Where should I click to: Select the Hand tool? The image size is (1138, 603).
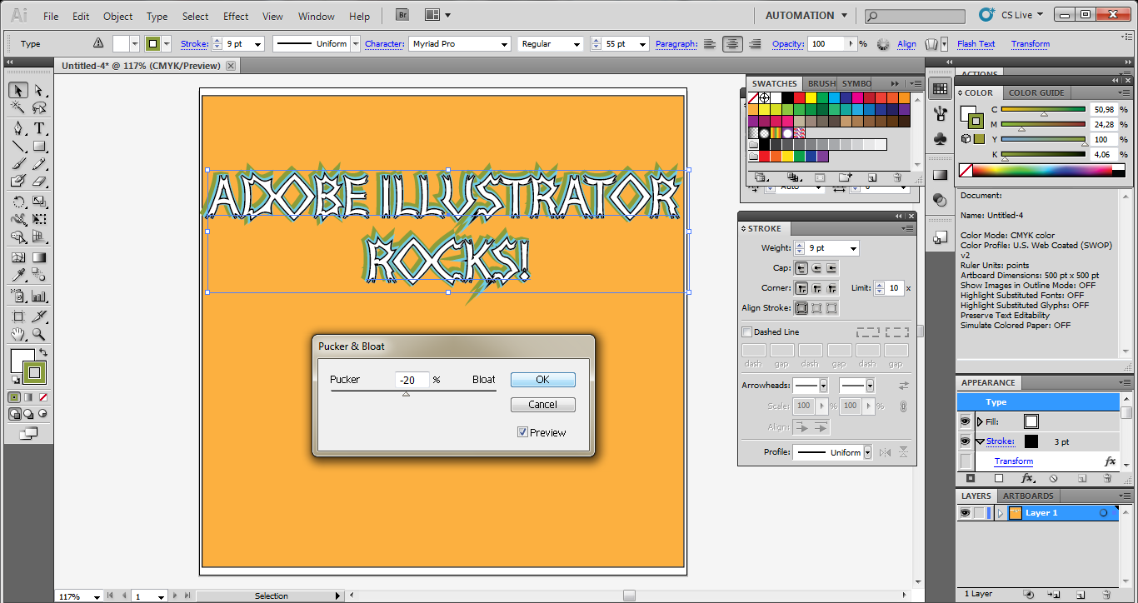17,334
